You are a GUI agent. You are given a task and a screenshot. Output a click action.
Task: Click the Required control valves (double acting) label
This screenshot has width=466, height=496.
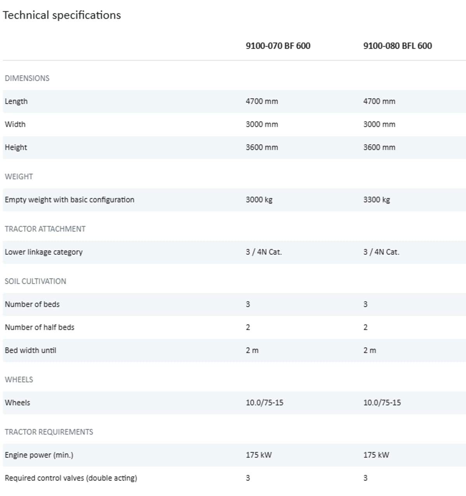pyautogui.click(x=71, y=478)
